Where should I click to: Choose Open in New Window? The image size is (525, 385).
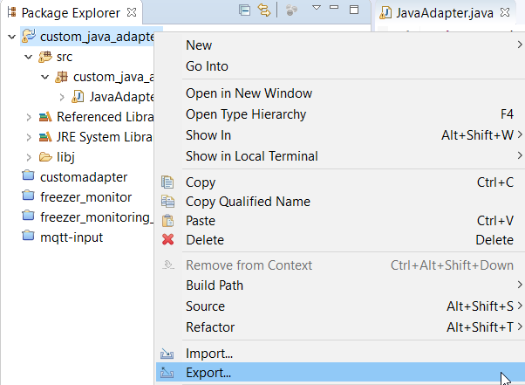(x=340, y=93)
